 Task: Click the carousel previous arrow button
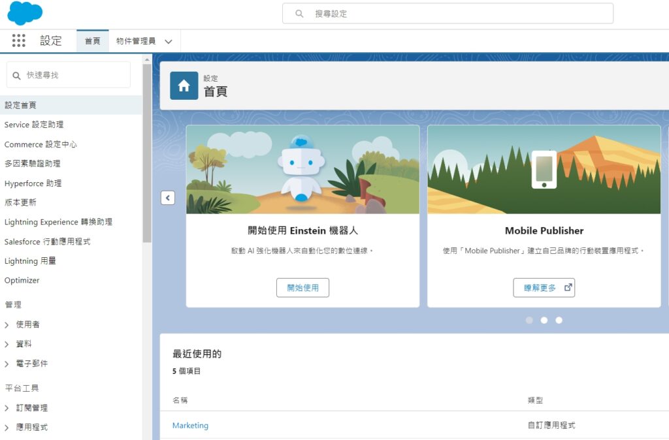[168, 198]
